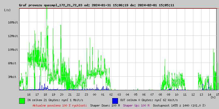The height and width of the screenshot is (109, 219).
Task: Click the 'Shaper Down: 100 M' label
Action: pyautogui.click(x=105, y=105)
